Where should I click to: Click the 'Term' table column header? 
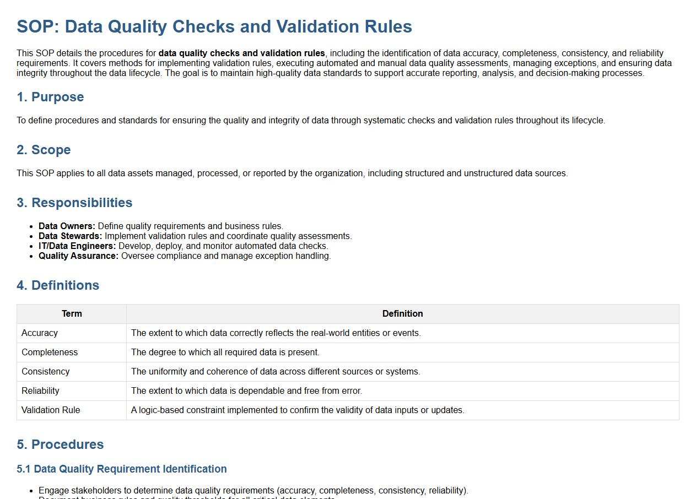click(x=72, y=314)
